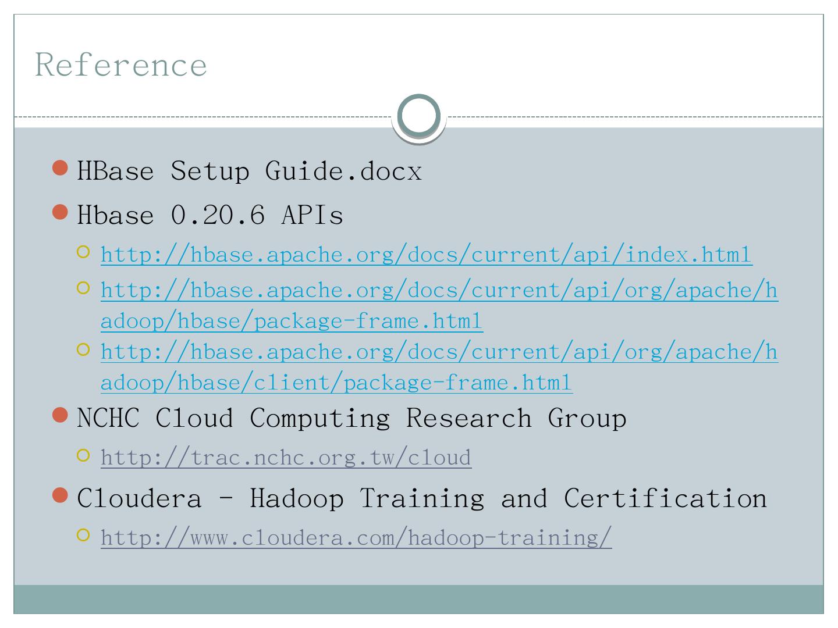The width and height of the screenshot is (838, 628).
Task: Select the orange bullet next to NCHC Cloud Computing
Action: (60, 415)
